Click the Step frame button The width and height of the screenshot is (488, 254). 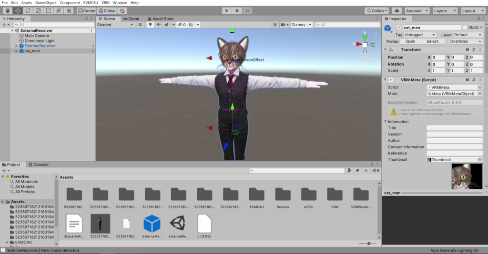(247, 10)
